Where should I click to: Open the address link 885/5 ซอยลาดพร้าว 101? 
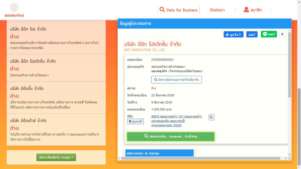[x=176, y=121]
